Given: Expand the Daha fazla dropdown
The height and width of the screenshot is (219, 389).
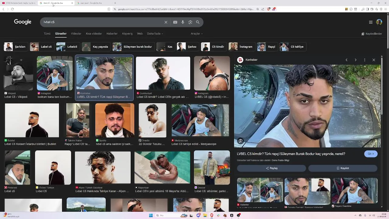Looking at the screenshot, I should (155, 33).
